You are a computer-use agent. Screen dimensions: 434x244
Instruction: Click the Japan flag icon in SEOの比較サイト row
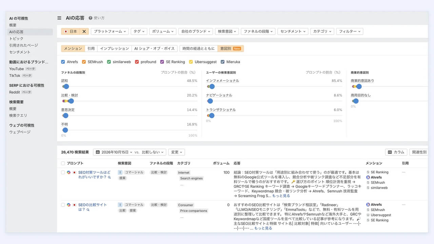point(74,205)
